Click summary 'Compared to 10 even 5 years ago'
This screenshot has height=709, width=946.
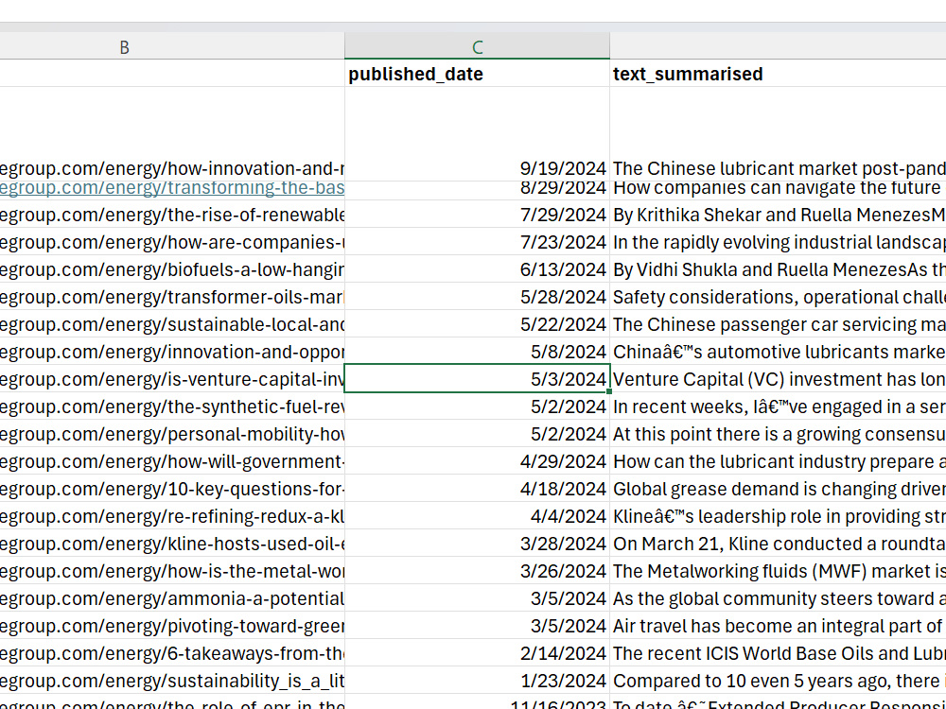[x=778, y=681]
